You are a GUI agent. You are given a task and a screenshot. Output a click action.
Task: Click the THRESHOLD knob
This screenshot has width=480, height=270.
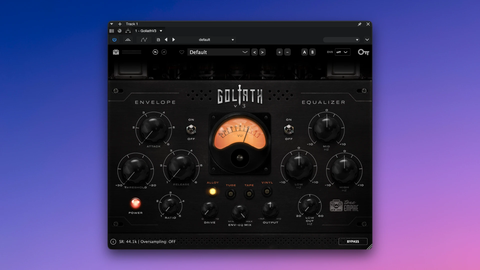point(135,170)
